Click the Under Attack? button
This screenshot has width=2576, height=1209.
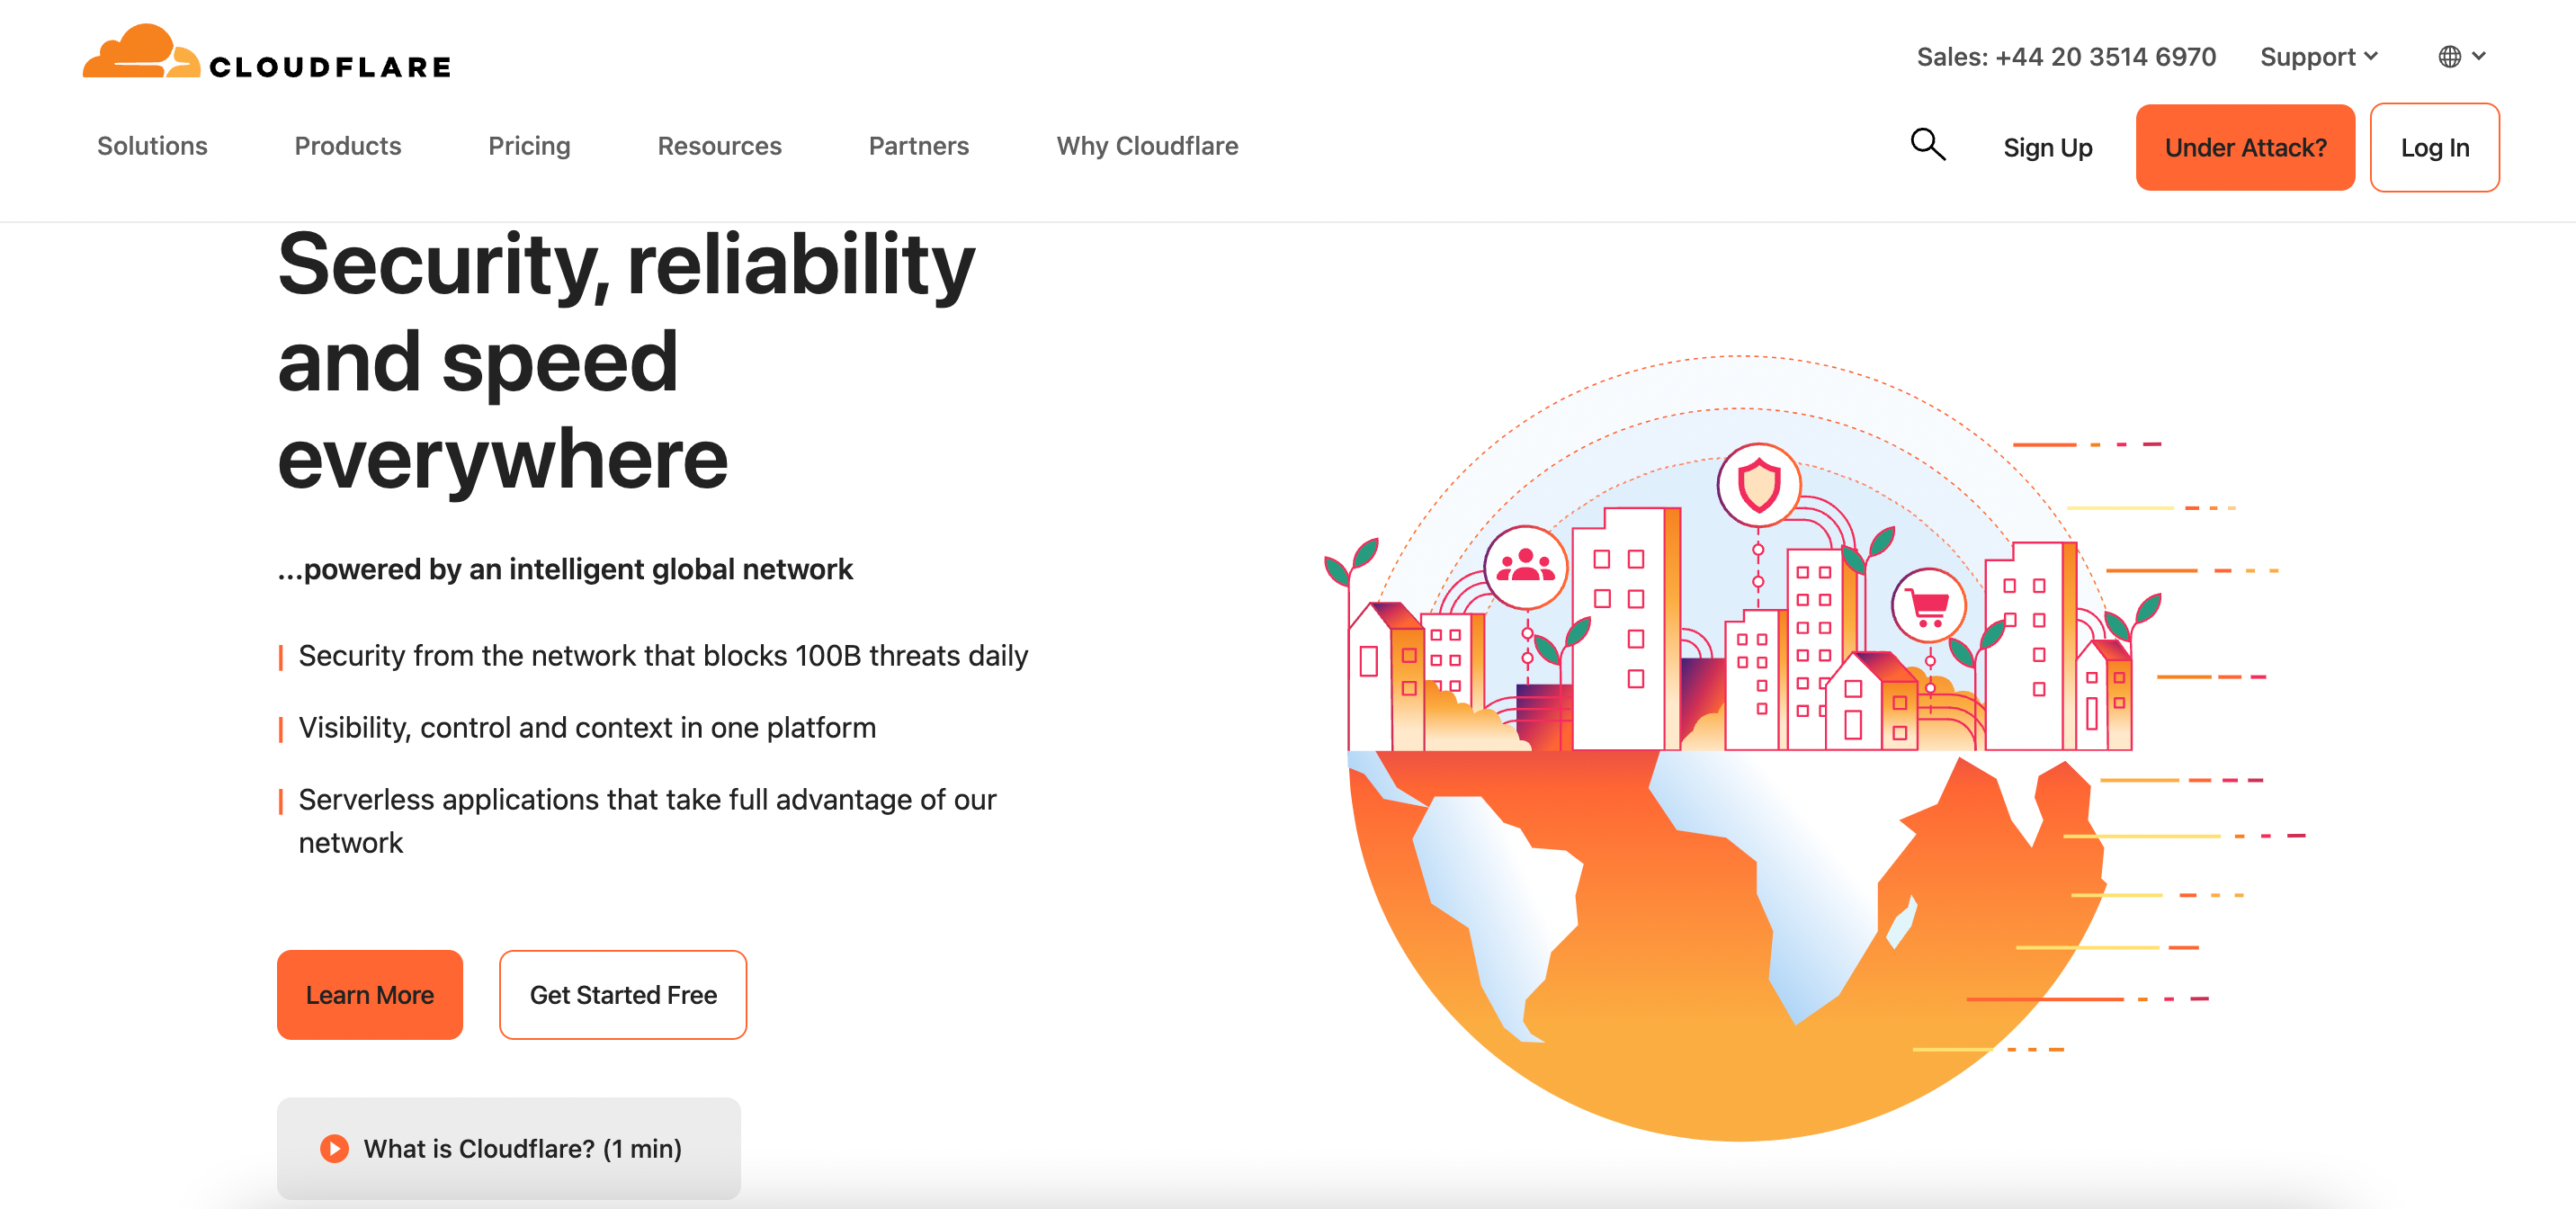pyautogui.click(x=2244, y=147)
